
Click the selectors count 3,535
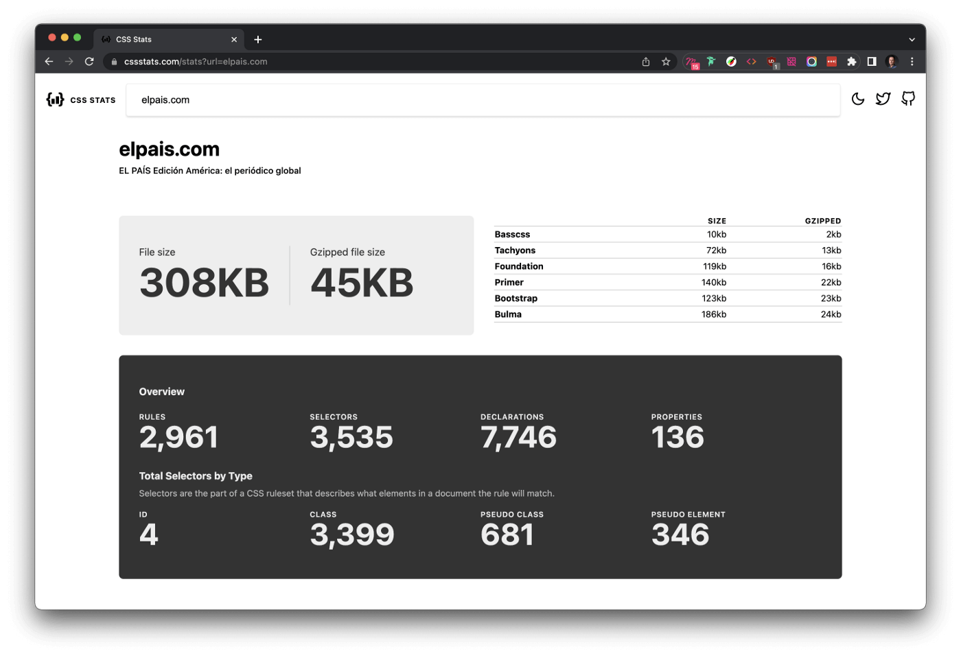(x=351, y=438)
